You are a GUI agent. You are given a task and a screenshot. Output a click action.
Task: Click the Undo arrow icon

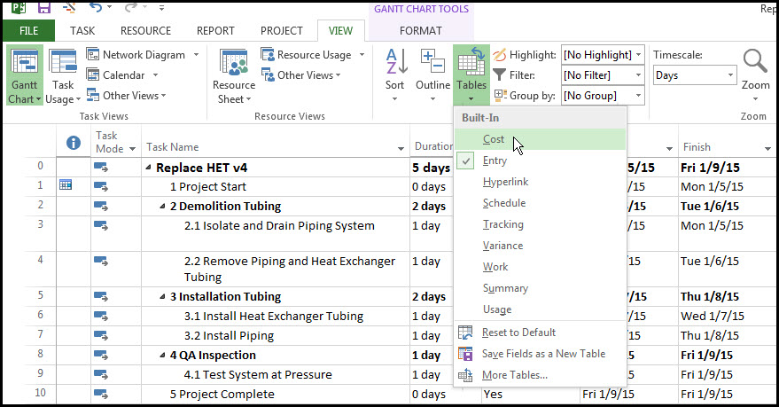point(96,7)
